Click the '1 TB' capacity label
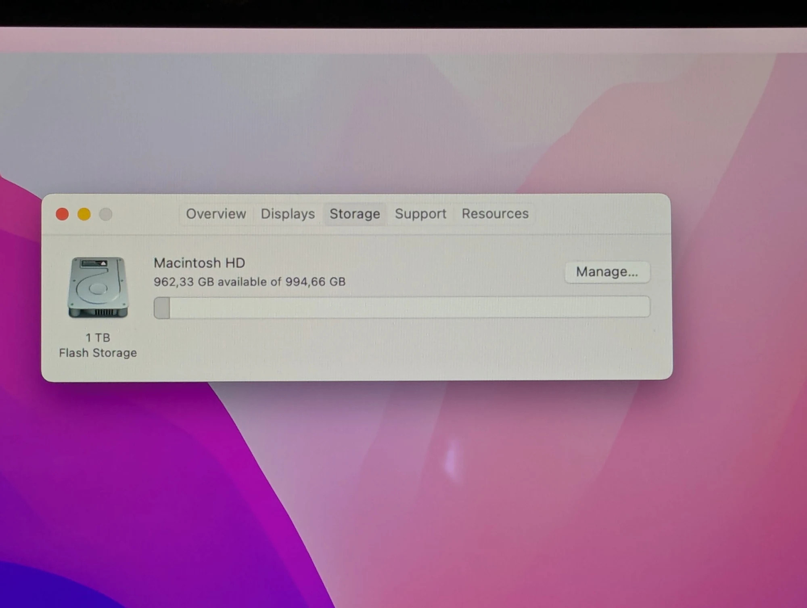 click(98, 338)
